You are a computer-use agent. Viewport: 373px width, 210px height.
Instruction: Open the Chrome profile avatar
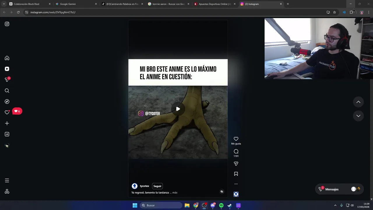coord(362,12)
